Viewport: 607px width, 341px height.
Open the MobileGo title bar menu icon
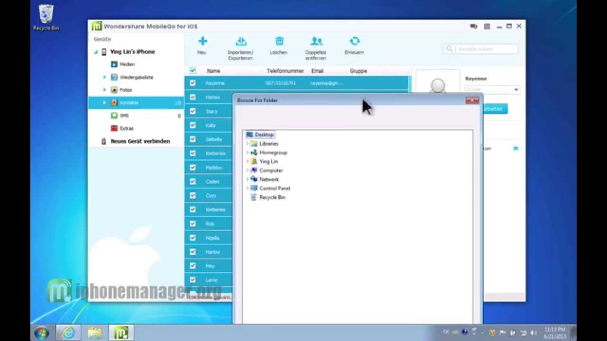(x=487, y=27)
